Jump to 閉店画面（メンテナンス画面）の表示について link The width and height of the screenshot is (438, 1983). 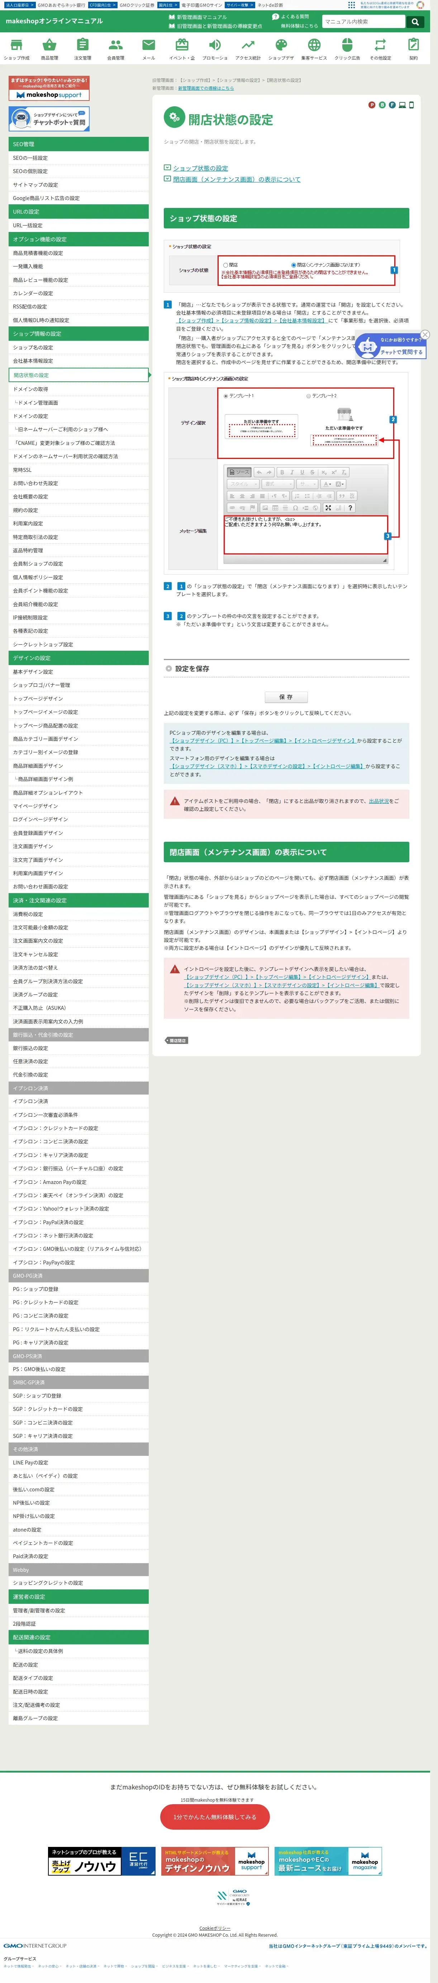click(237, 179)
